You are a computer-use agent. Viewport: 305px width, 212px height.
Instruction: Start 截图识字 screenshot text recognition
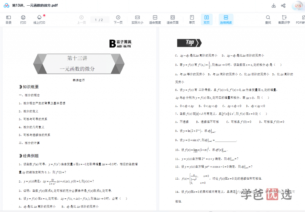tap(284, 20)
